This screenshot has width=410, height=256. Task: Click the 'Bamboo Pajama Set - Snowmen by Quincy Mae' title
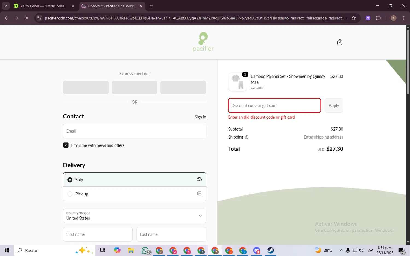[x=288, y=79]
